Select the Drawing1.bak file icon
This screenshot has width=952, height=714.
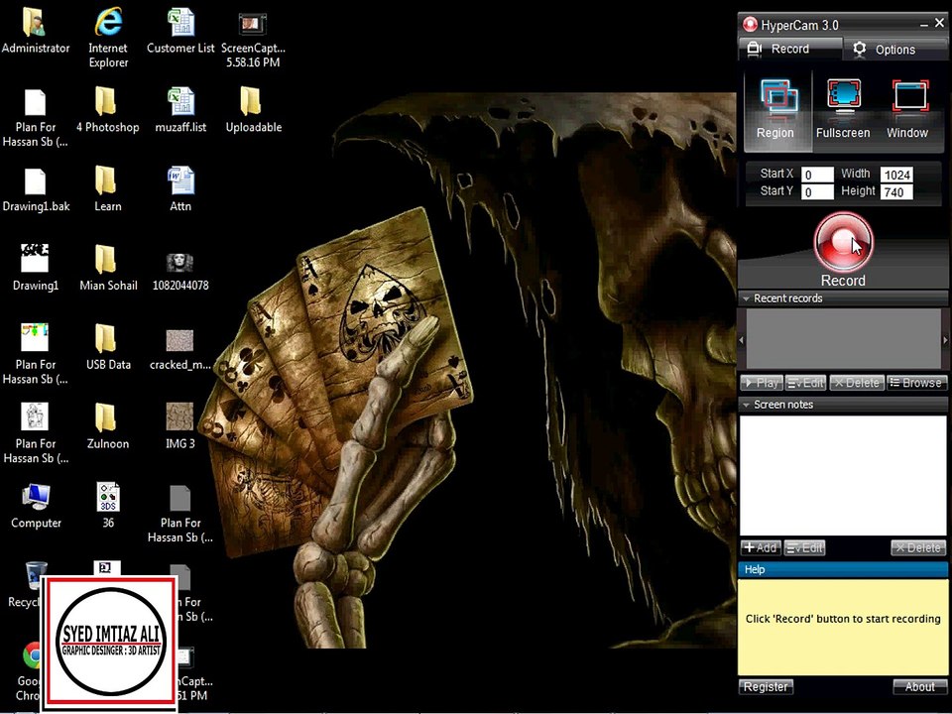(x=36, y=189)
